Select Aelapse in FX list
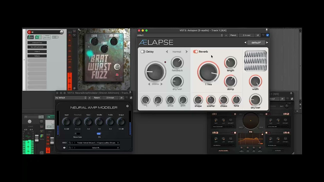The image size is (324, 182). pos(37,56)
